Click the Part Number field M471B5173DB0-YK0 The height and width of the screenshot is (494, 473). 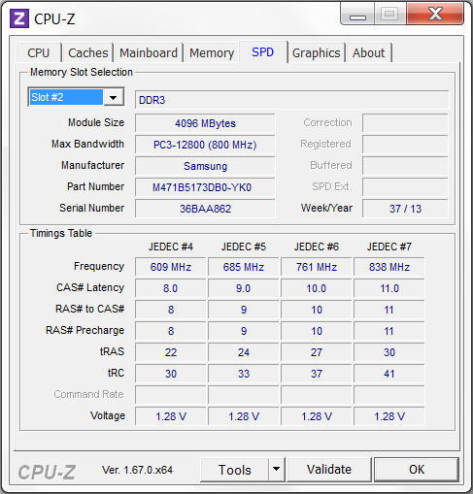[x=205, y=187]
